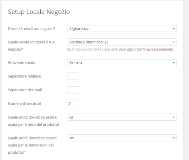Follow the 'aggiungerla successivamente' link
The image size is (189, 160).
[150, 49]
